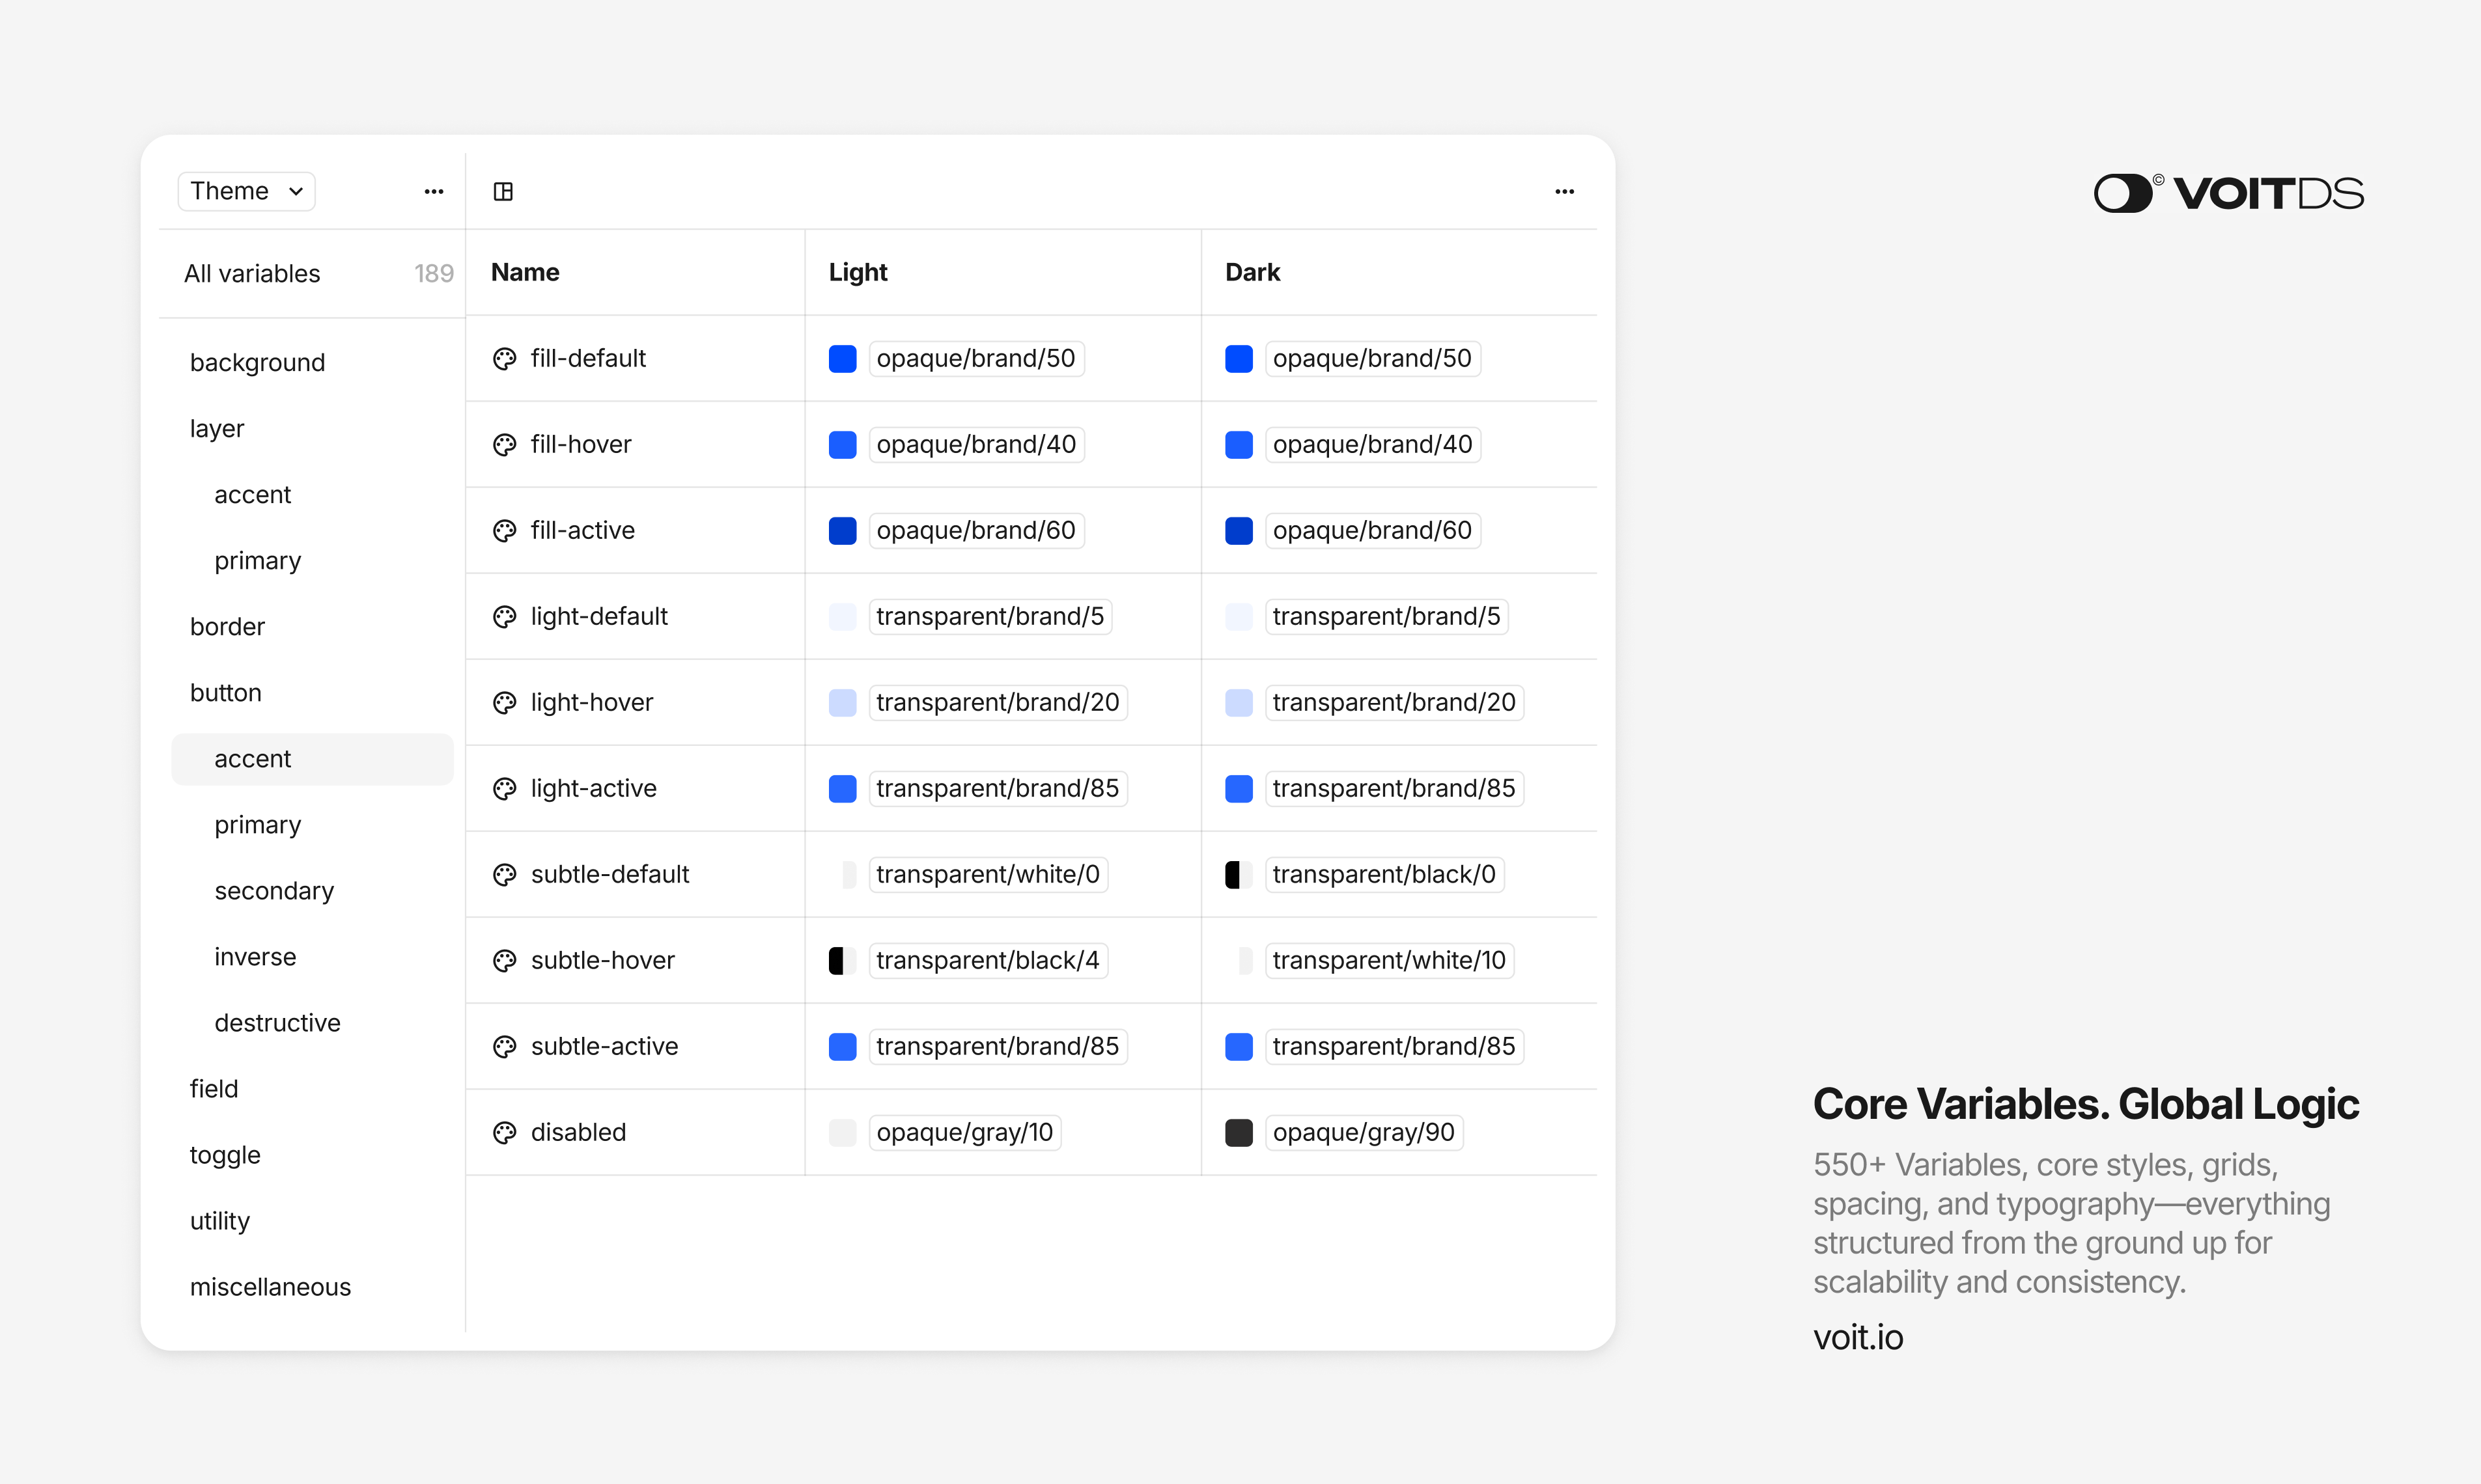This screenshot has height=1484, width=2481.
Task: Switch to All variables view
Action: 251,272
